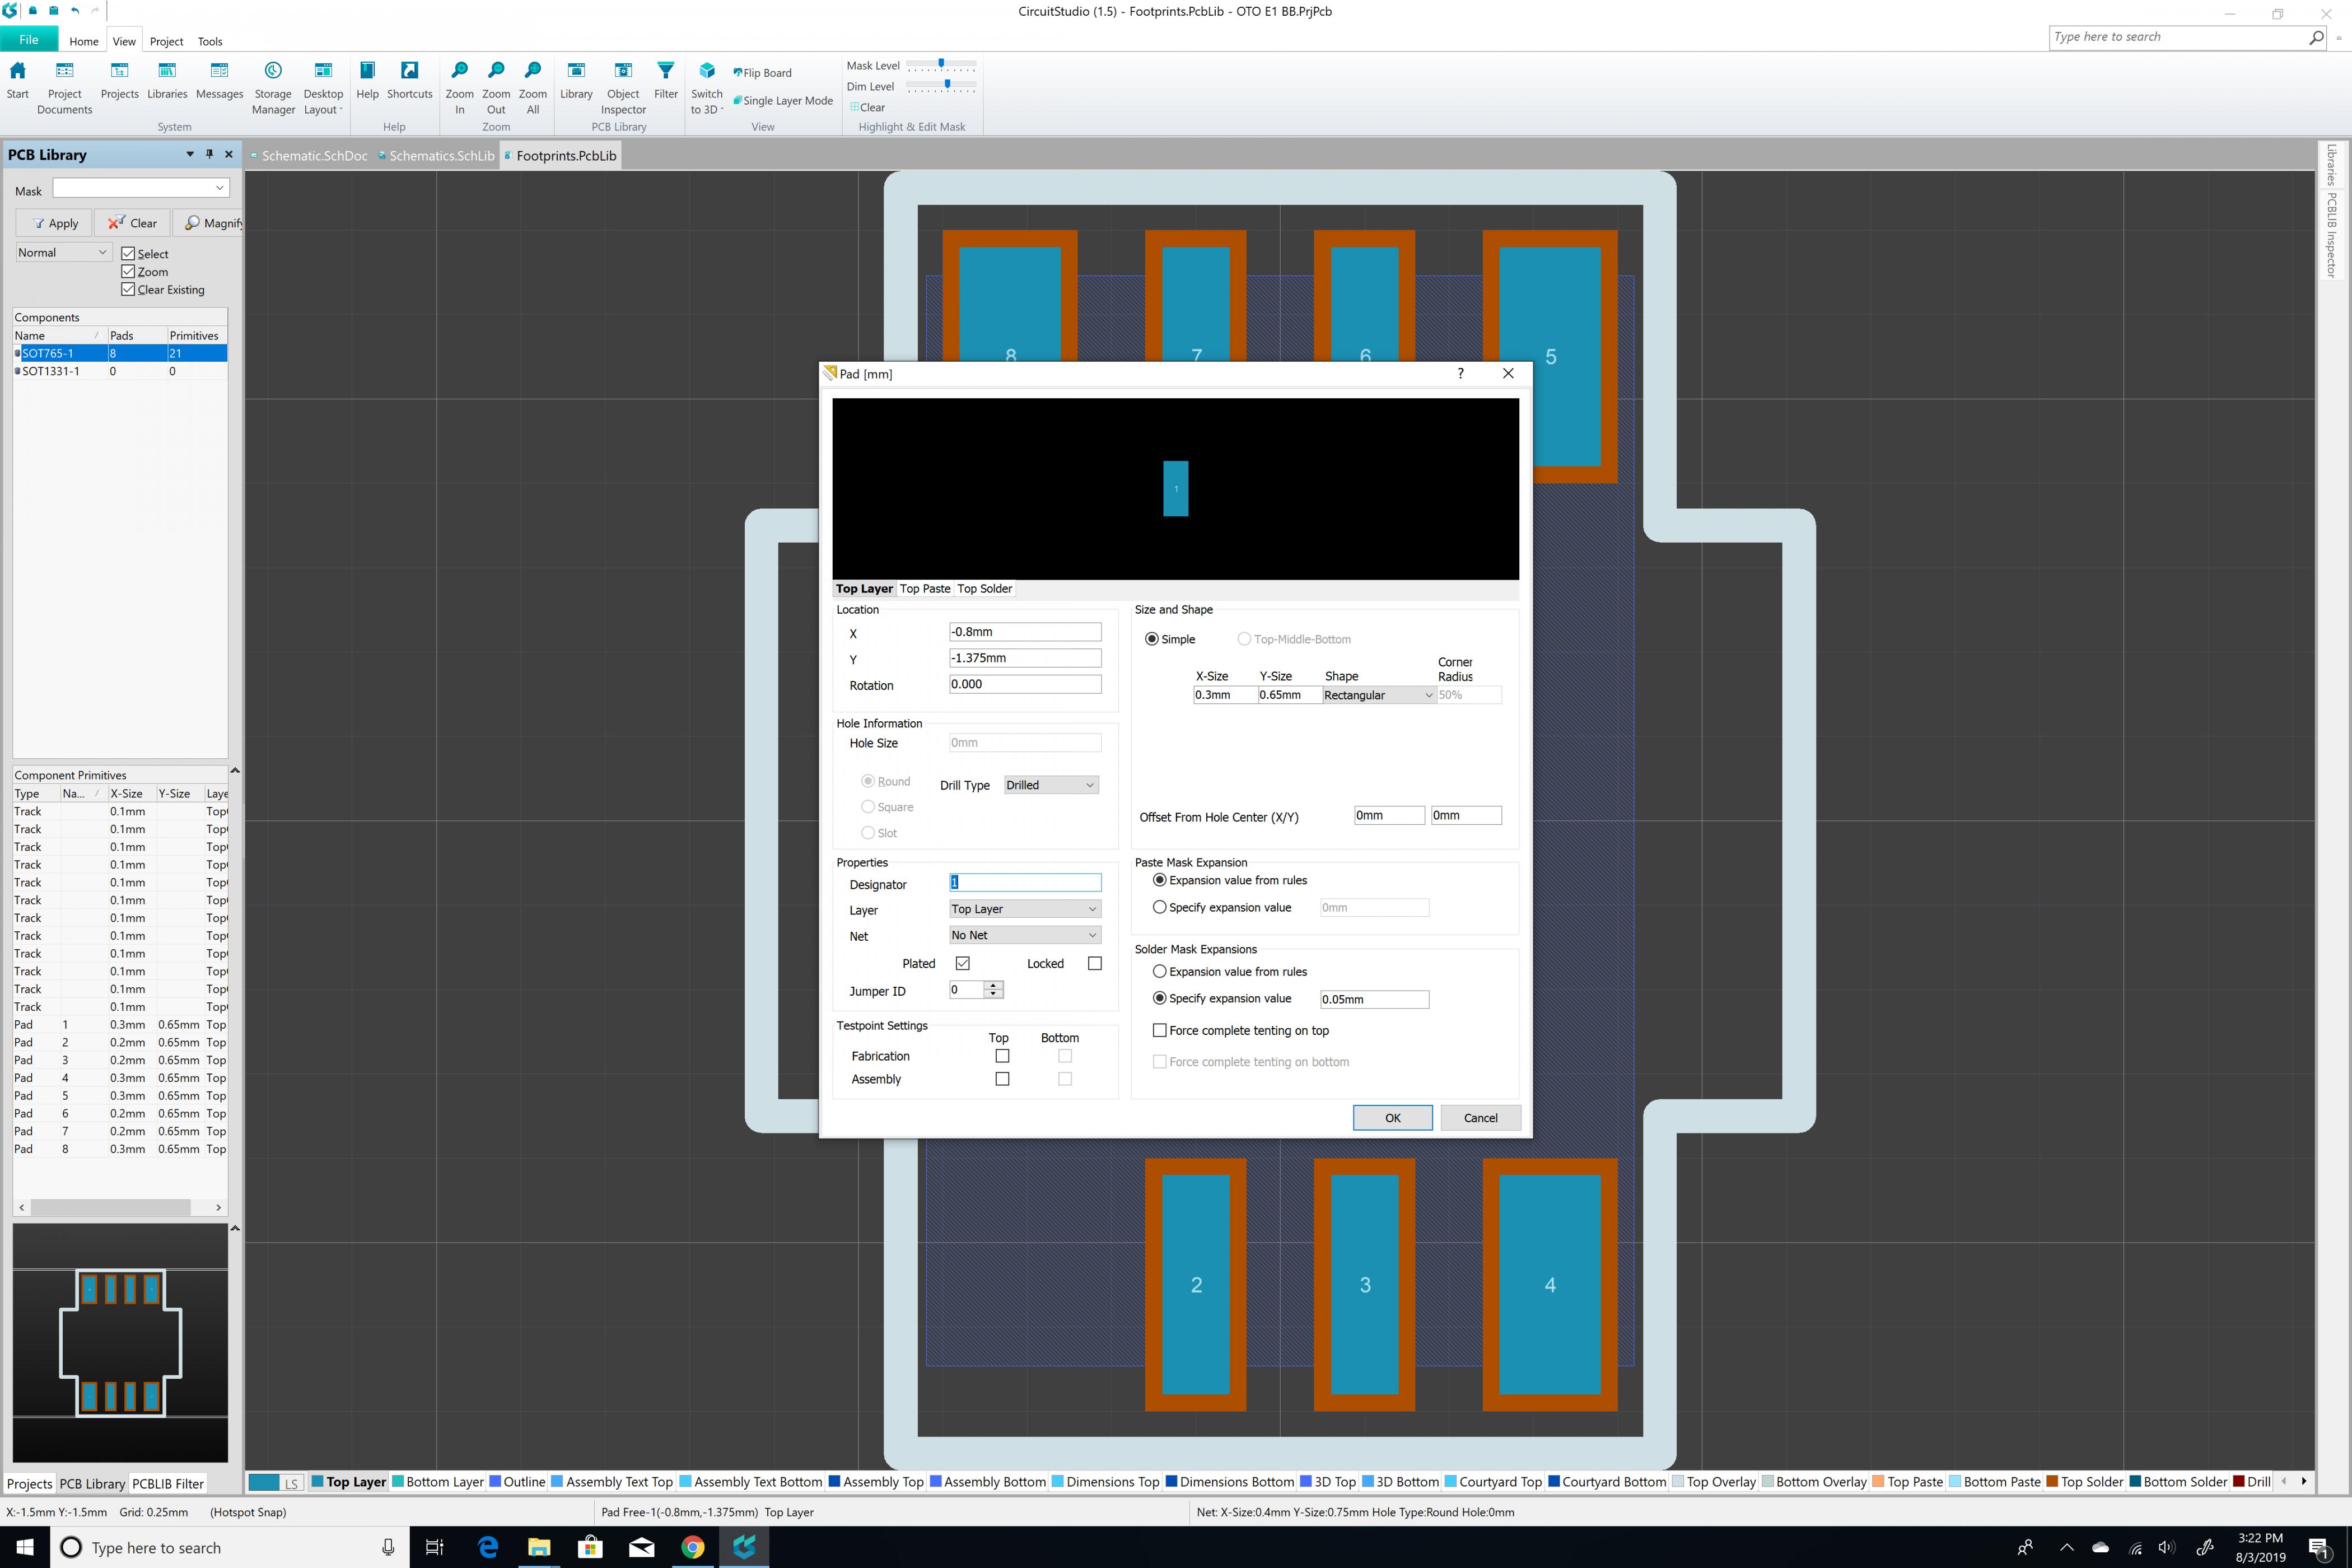The height and width of the screenshot is (1568, 2352).
Task: Click Flip Board
Action: (x=763, y=73)
